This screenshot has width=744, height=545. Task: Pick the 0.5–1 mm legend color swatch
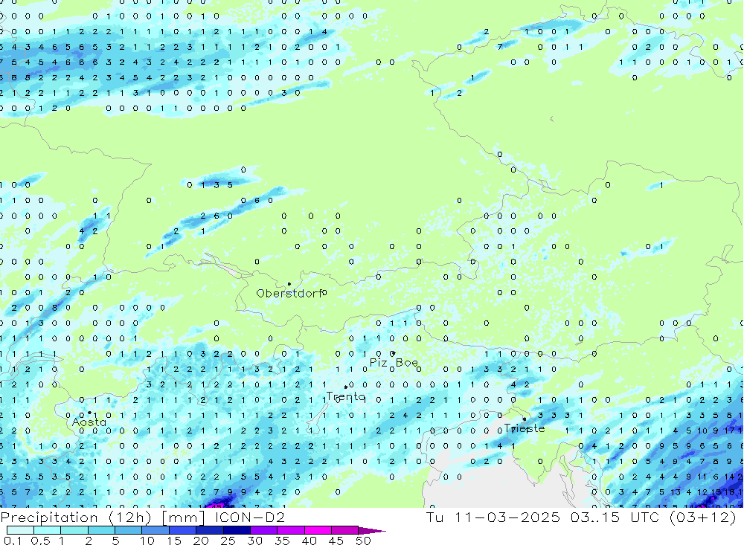click(x=48, y=530)
